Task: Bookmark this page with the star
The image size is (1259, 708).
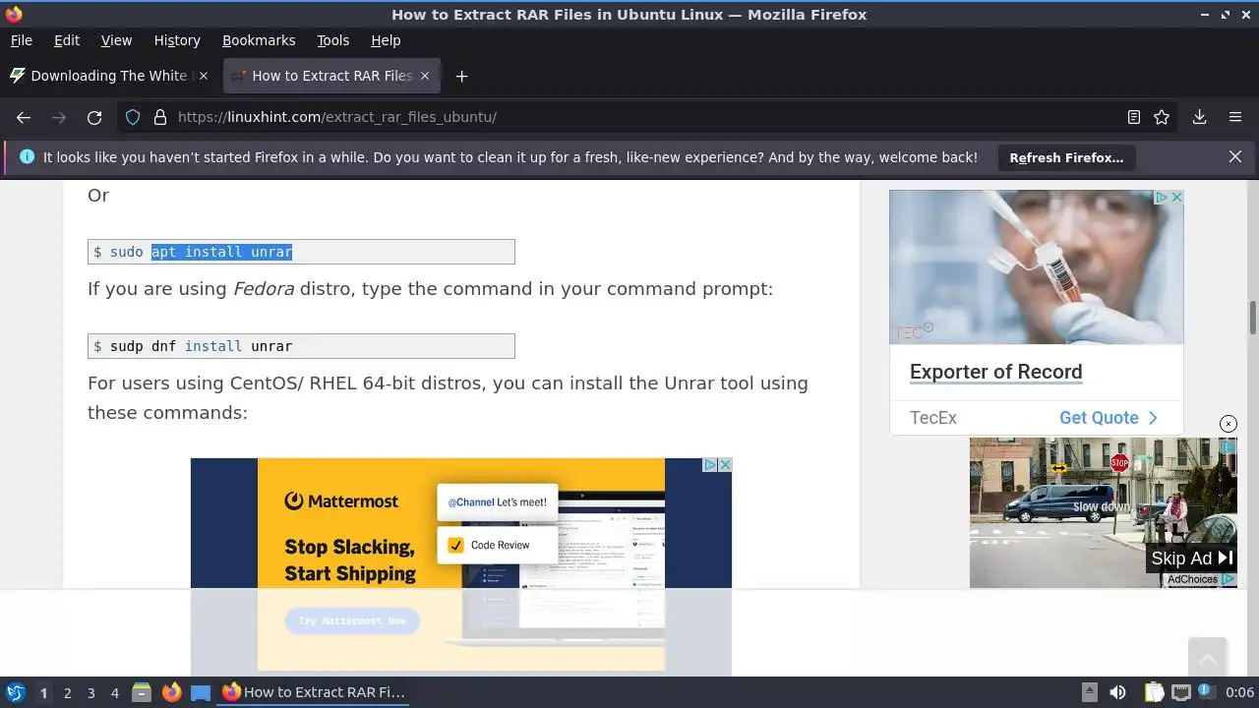Action: pyautogui.click(x=1162, y=117)
